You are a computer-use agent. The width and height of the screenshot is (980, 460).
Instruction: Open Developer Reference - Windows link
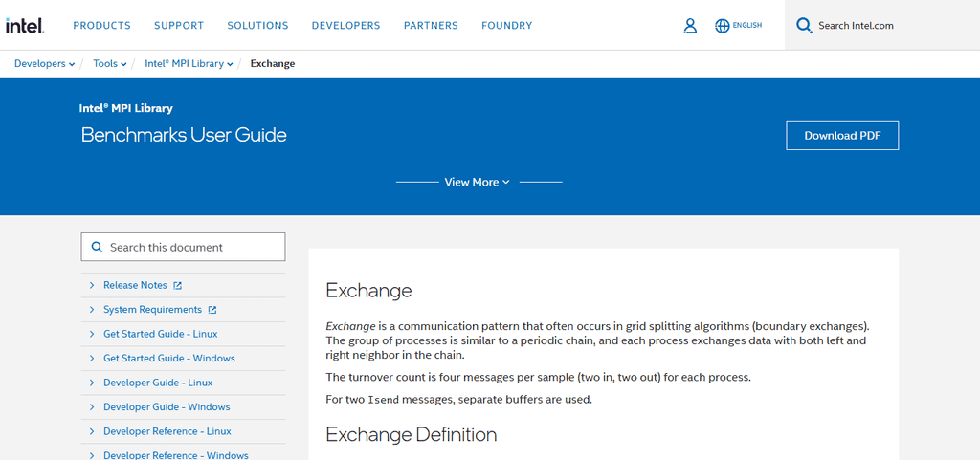pyautogui.click(x=176, y=455)
